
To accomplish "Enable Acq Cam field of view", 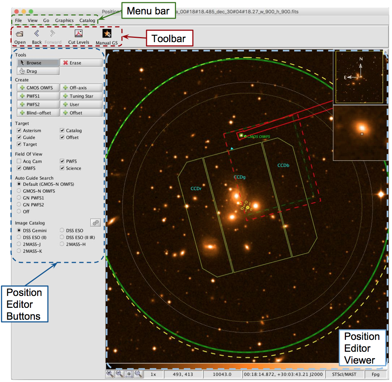I will (19, 161).
